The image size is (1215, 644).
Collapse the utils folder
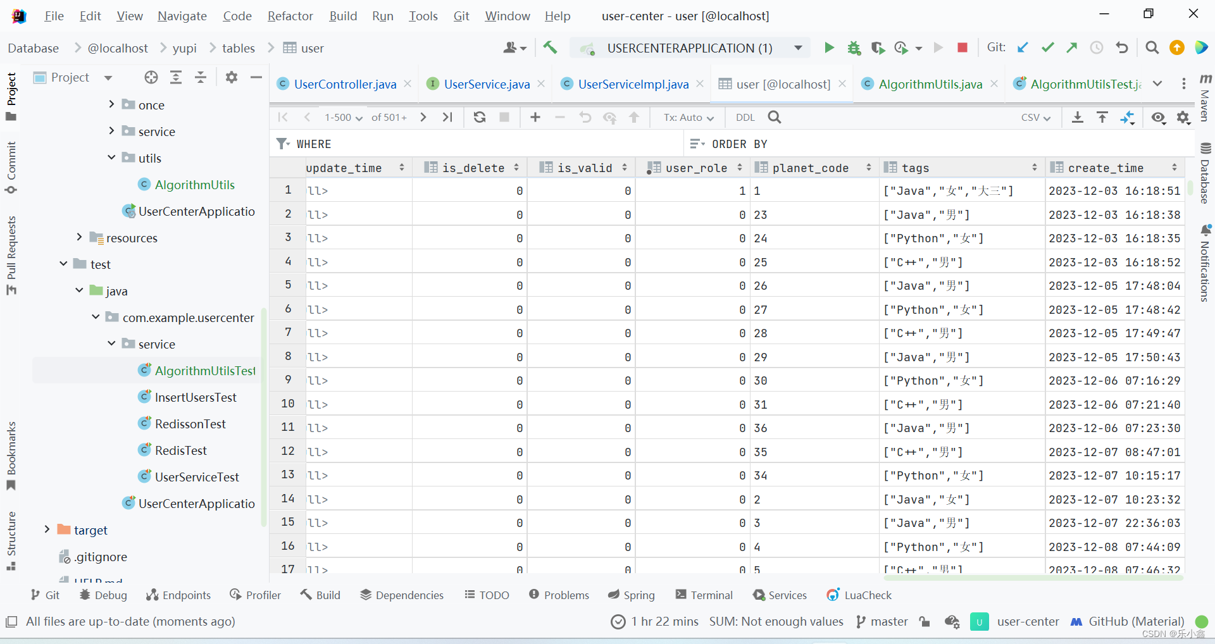pyautogui.click(x=111, y=158)
